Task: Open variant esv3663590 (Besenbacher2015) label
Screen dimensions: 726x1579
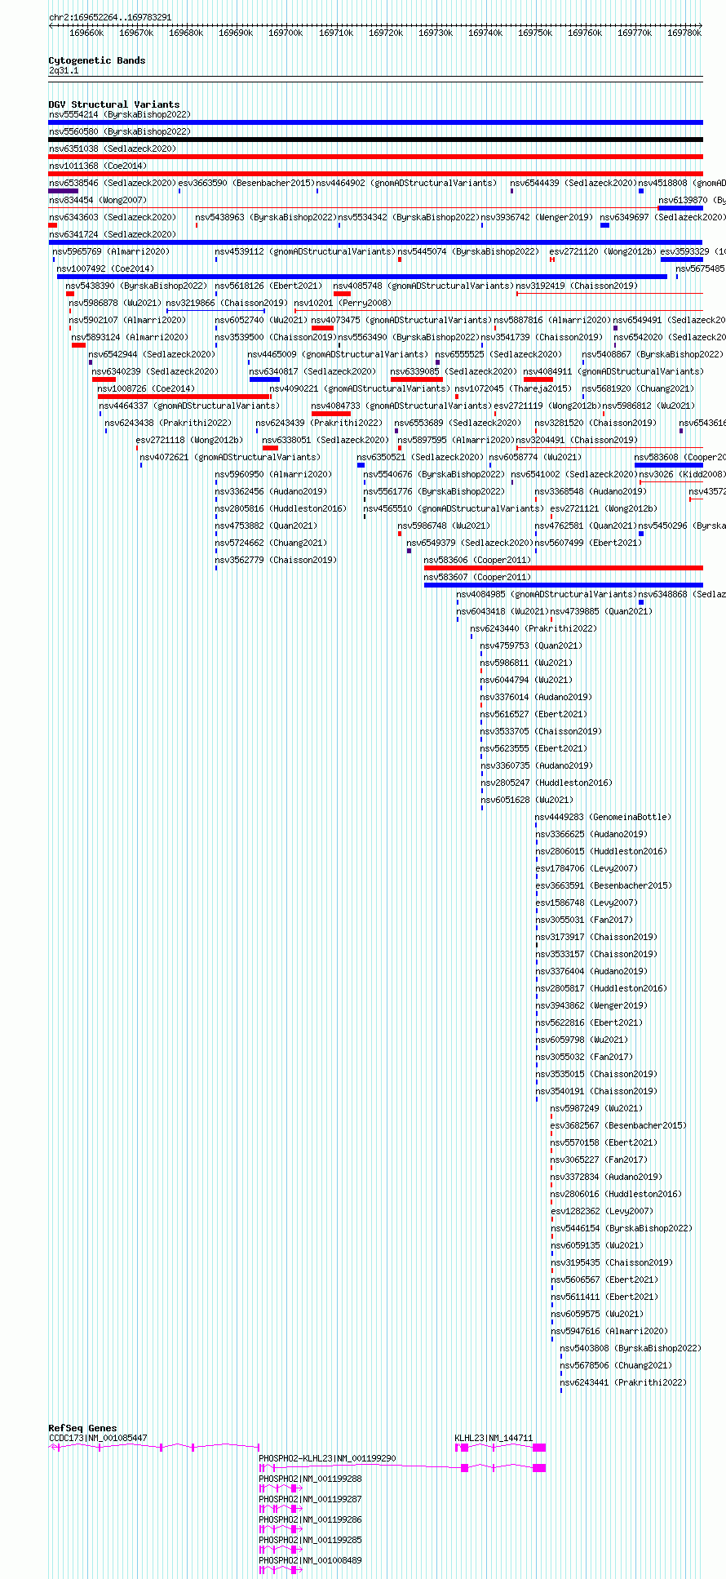Action: (246, 183)
